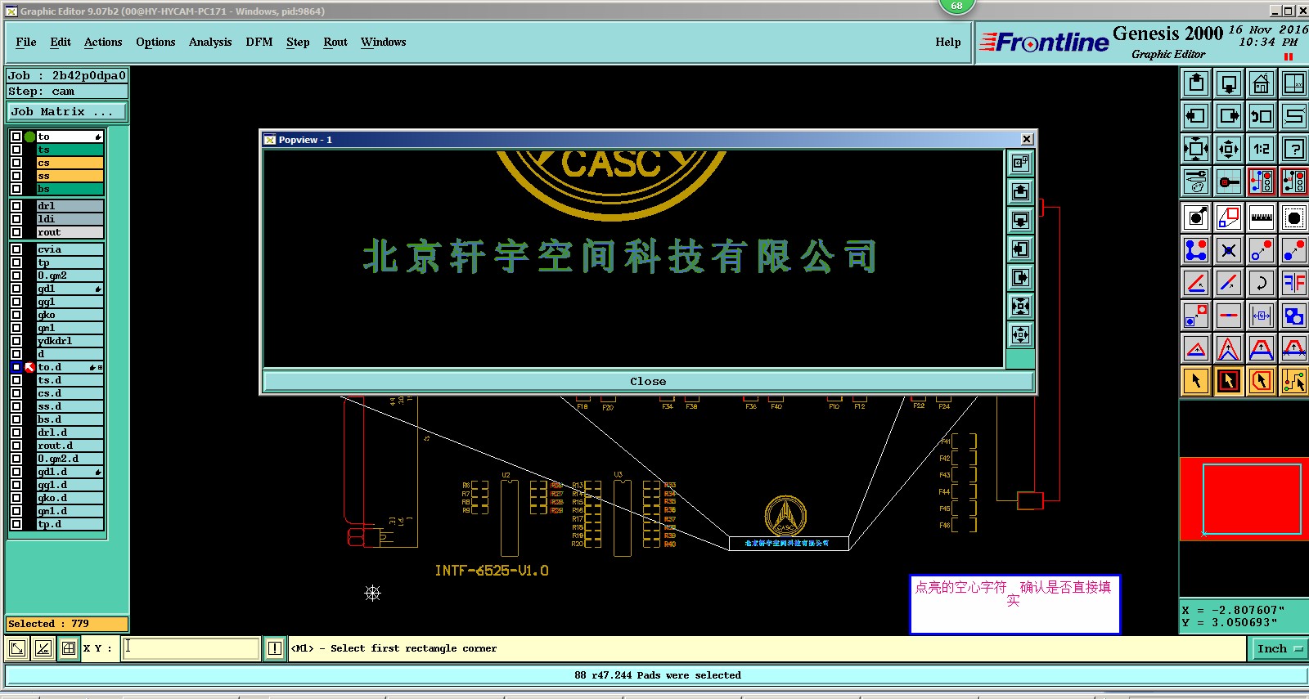Open the wrench and palette settings icon
Viewport: 1309px width, 699px height.
tap(1196, 181)
